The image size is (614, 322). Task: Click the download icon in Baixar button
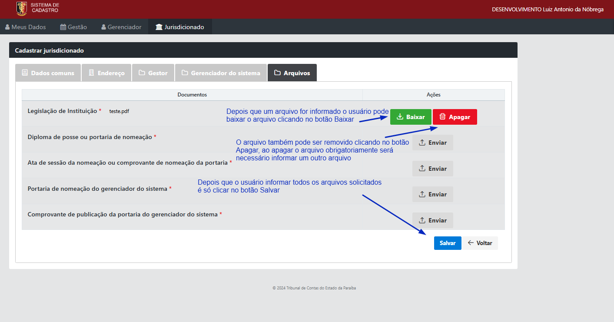click(x=400, y=116)
